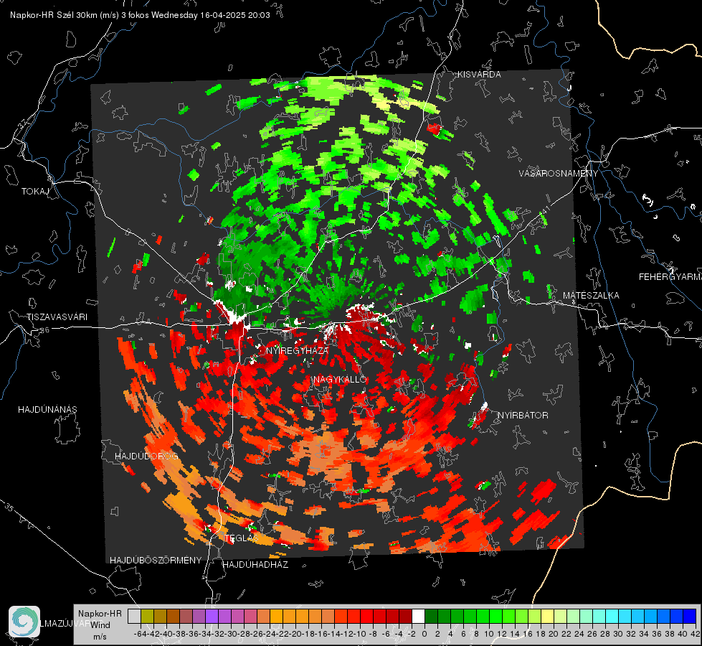Click the MÁTÉSZALKA city label
702x646 pixels.
coord(591,296)
